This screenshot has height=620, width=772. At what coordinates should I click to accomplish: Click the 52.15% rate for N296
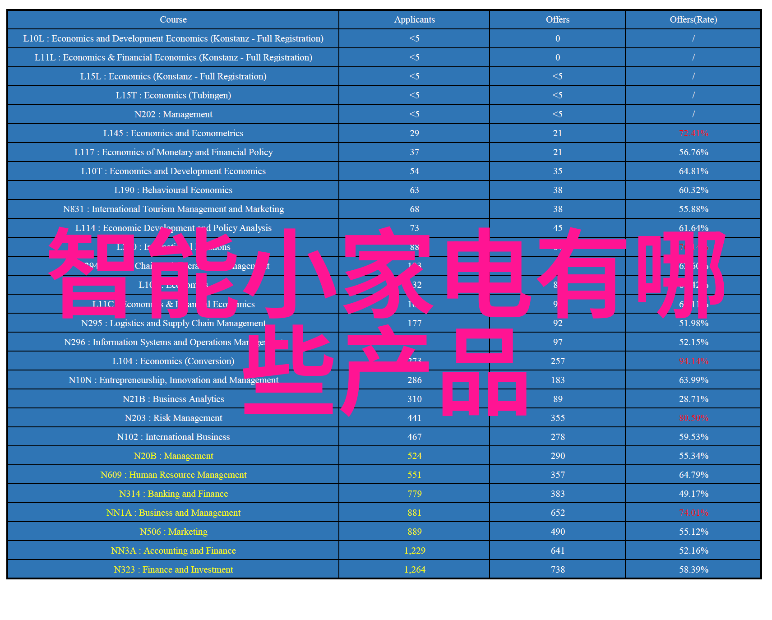coord(693,342)
